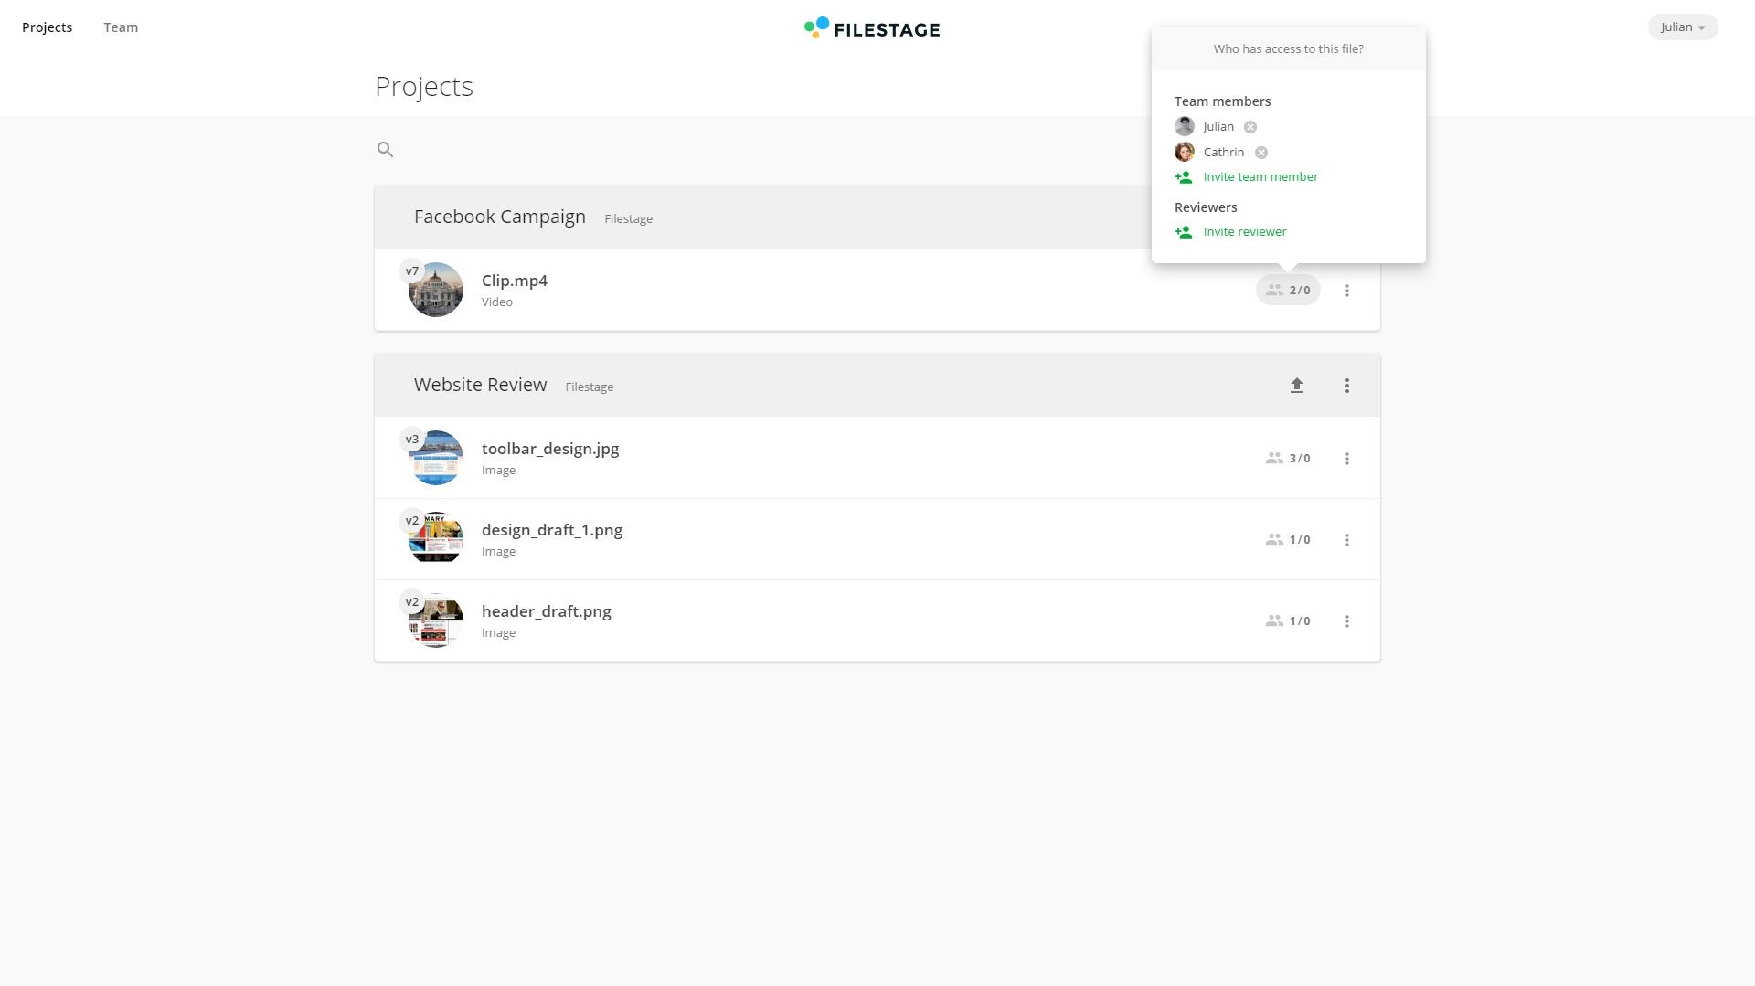This screenshot has height=986, width=1755.
Task: Remove Julian from team members
Action: (1250, 126)
